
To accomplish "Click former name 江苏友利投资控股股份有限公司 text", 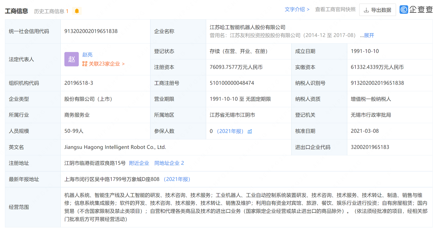I will (x=265, y=35).
